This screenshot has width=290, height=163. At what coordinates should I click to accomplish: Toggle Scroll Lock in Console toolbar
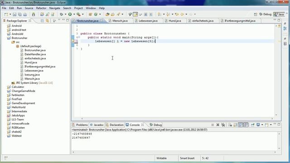(235, 125)
